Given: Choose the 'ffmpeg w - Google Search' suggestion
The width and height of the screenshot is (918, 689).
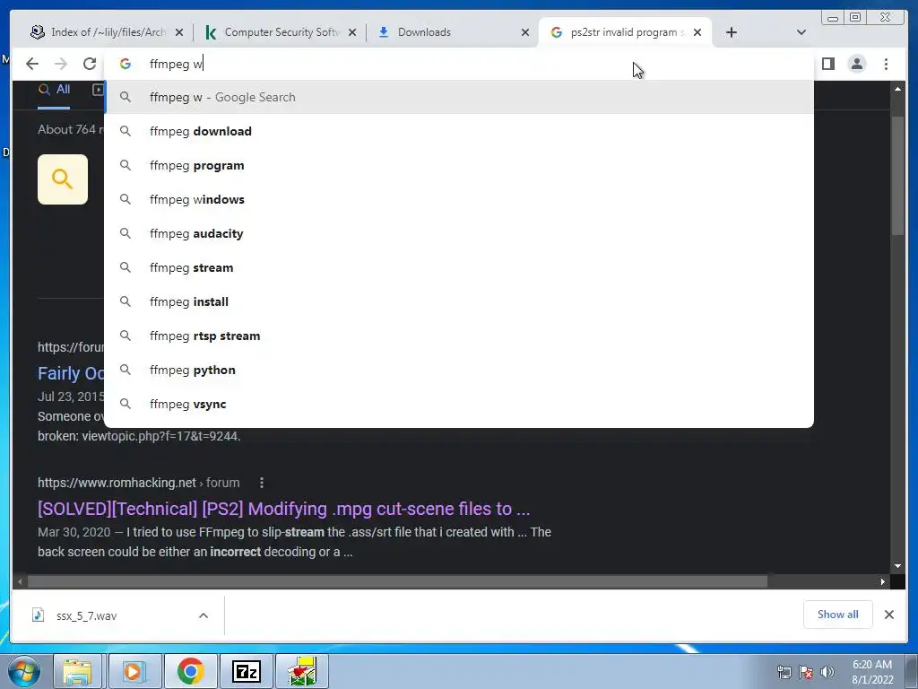Looking at the screenshot, I should point(459,97).
